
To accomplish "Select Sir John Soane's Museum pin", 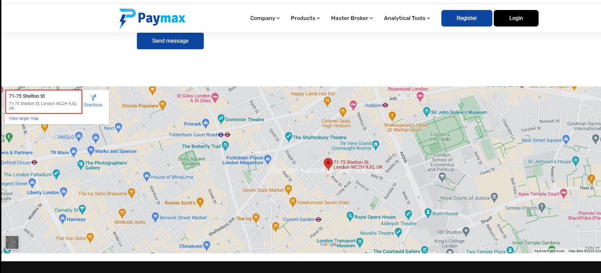I will pyautogui.click(x=427, y=111).
